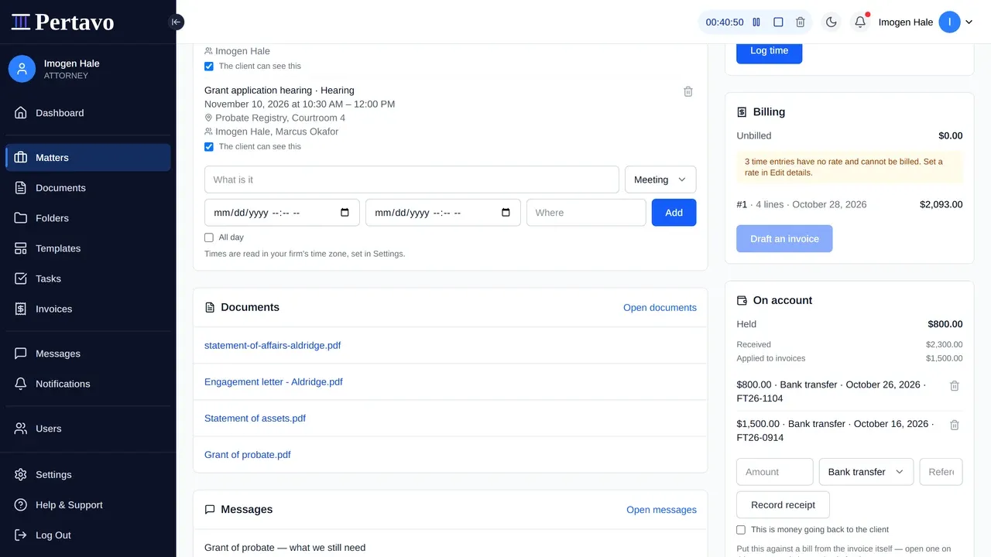Open the Bank transfer payment method dropdown
Viewport: 991px width, 557px height.
(866, 472)
